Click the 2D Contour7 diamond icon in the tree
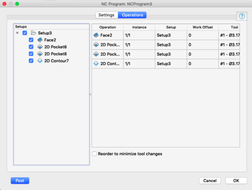The height and width of the screenshot is (190, 252). (x=40, y=61)
